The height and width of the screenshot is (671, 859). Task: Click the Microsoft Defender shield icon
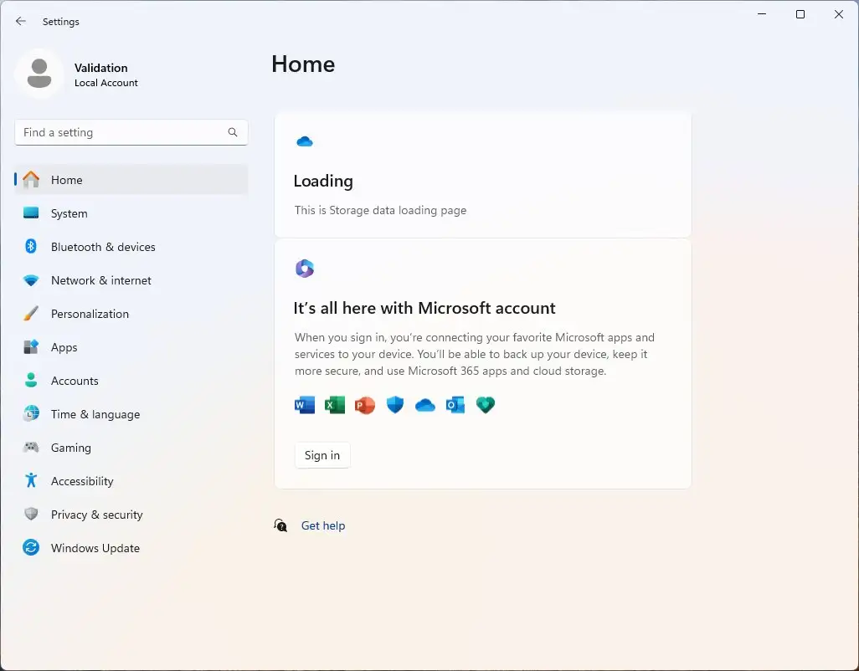(x=394, y=405)
